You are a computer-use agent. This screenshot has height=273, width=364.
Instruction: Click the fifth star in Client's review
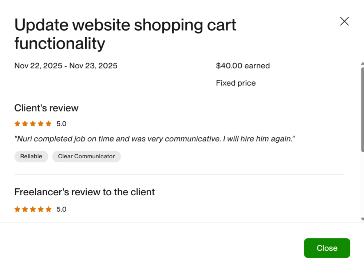tap(48, 124)
